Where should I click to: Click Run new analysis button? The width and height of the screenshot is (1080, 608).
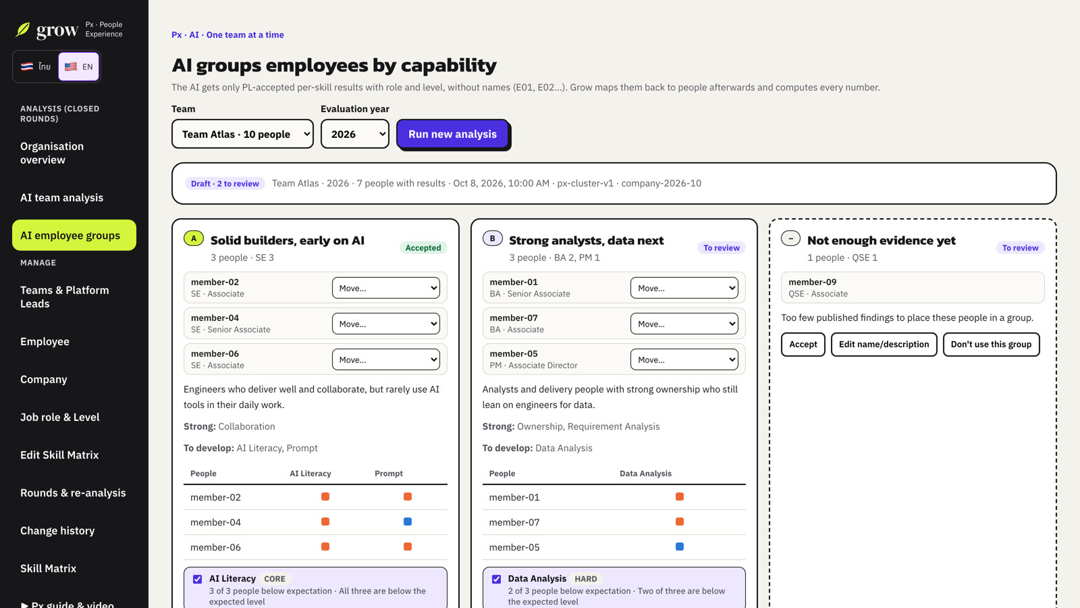tap(452, 134)
